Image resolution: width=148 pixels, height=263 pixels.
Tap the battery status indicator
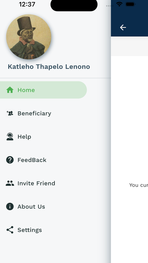click(x=130, y=5)
